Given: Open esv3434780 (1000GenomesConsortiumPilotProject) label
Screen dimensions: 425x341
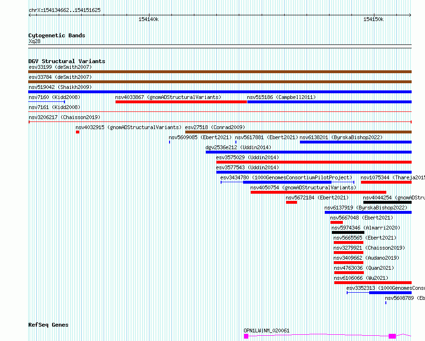Looking at the screenshot, I should [x=286, y=177].
